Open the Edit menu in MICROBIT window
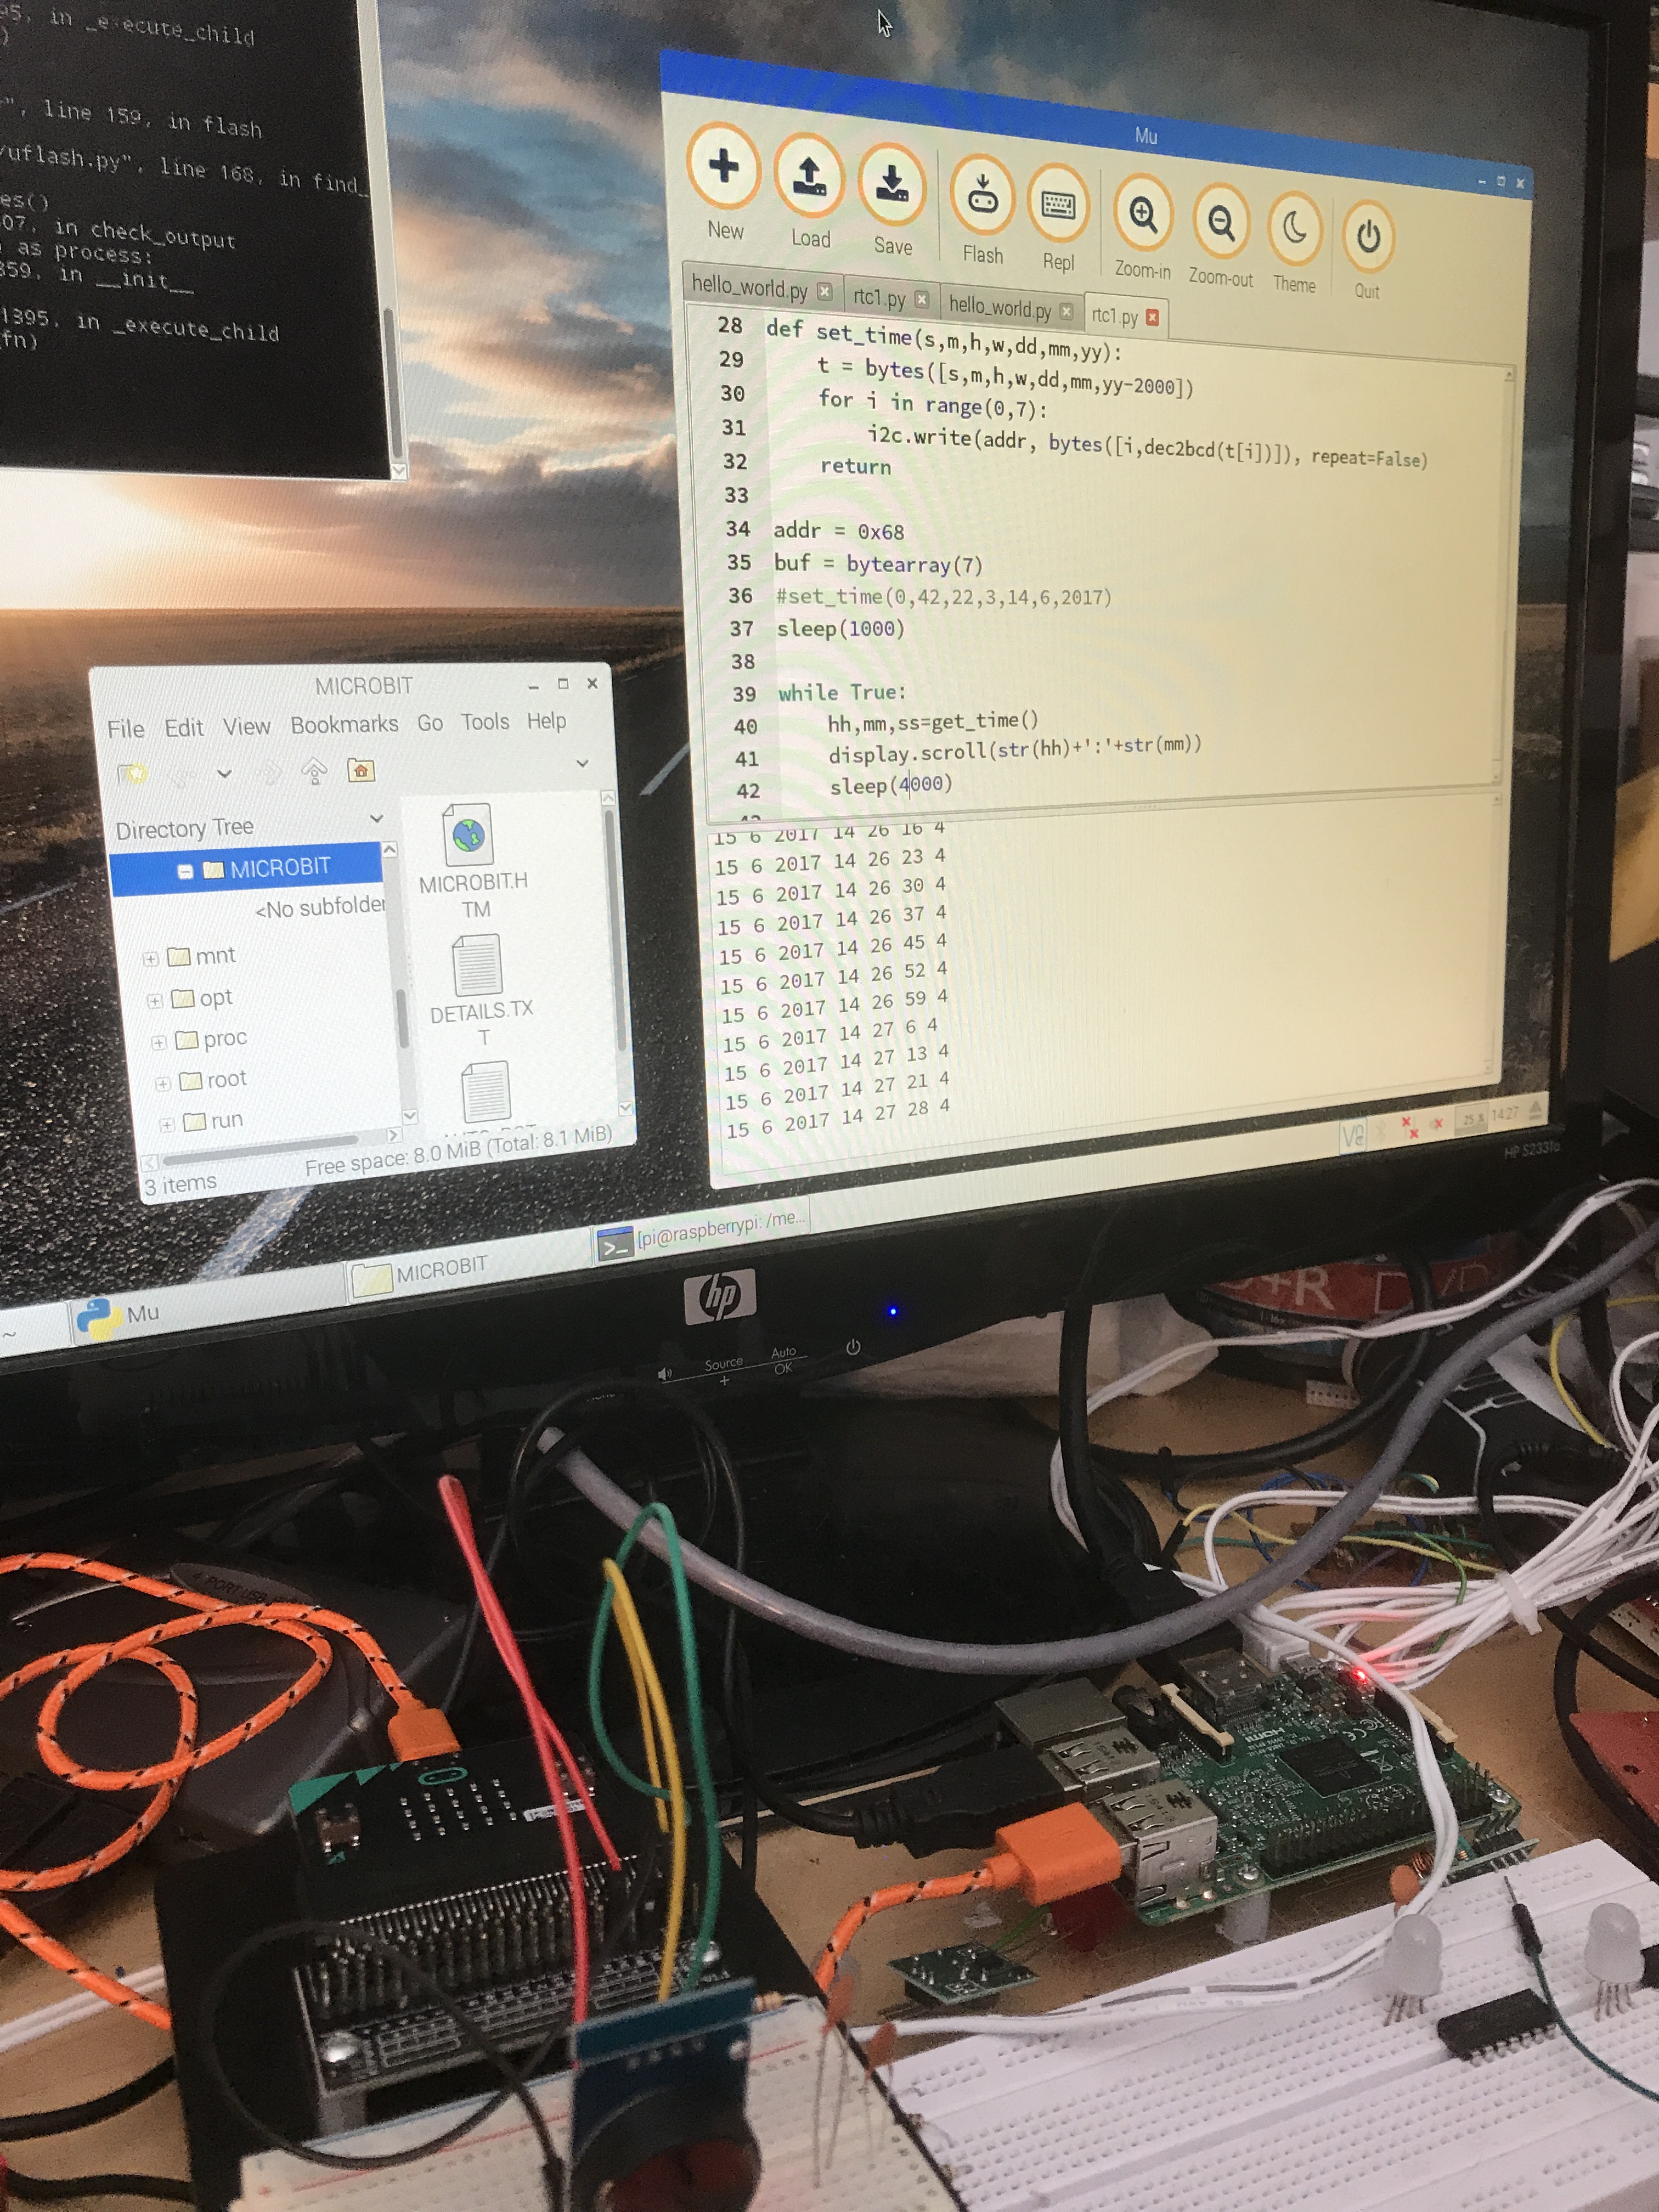 point(184,728)
